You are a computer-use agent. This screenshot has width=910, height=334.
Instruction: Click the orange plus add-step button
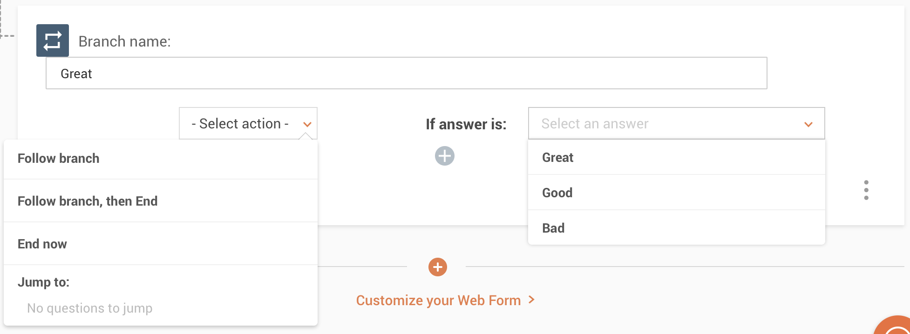coord(438,267)
